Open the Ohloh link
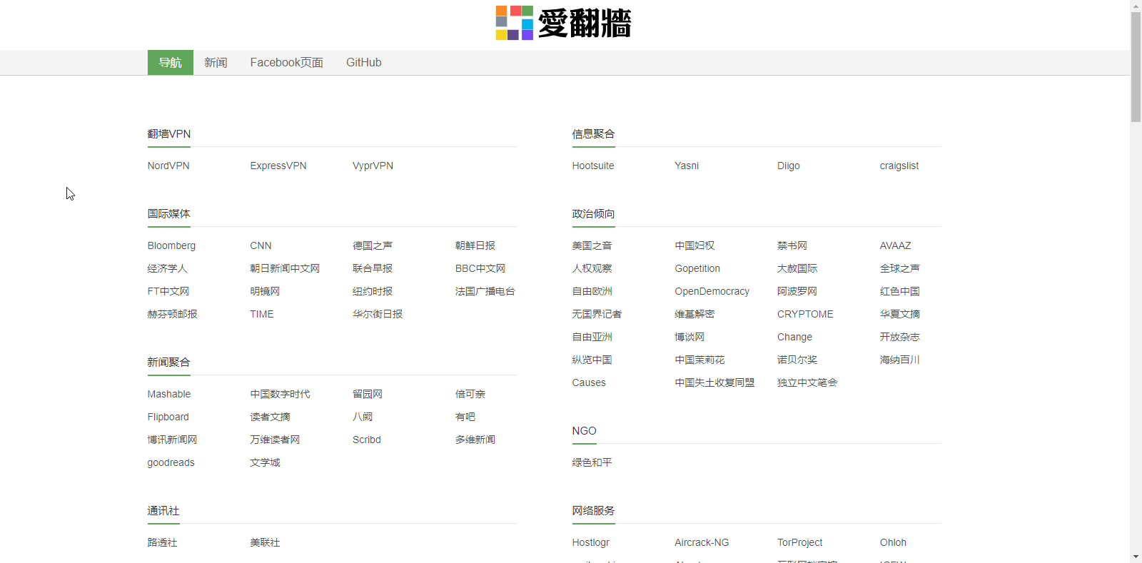This screenshot has height=563, width=1142. 893,542
